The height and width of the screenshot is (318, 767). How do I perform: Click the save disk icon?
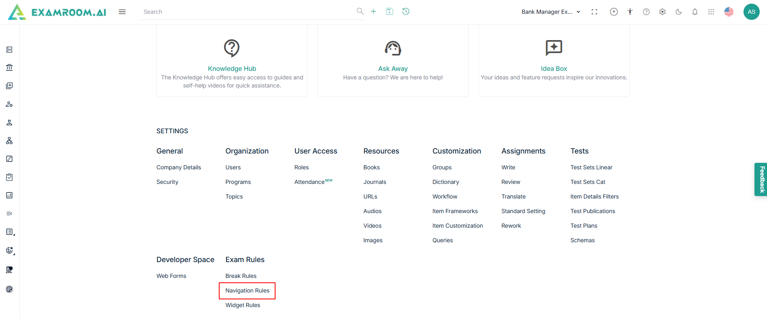[x=389, y=11]
